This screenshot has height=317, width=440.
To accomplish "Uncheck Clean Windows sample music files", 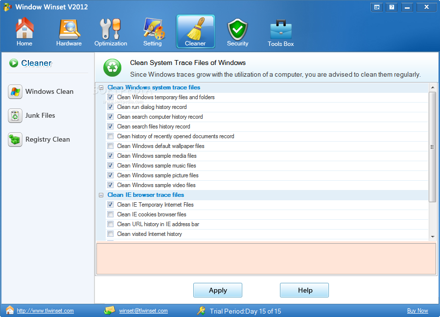I will pos(111,166).
